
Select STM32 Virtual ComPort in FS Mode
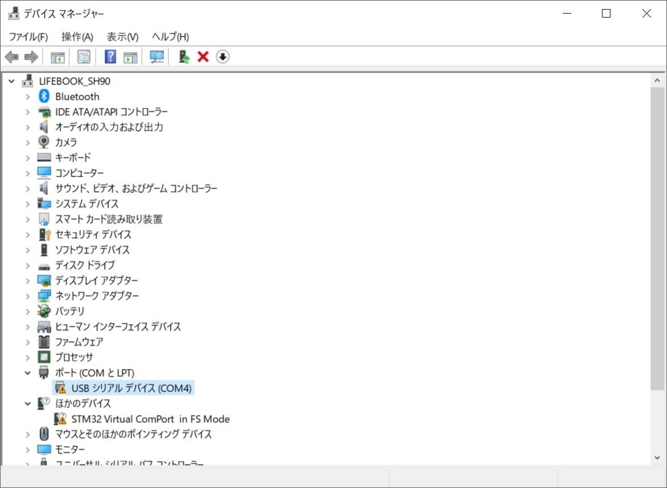click(x=150, y=419)
